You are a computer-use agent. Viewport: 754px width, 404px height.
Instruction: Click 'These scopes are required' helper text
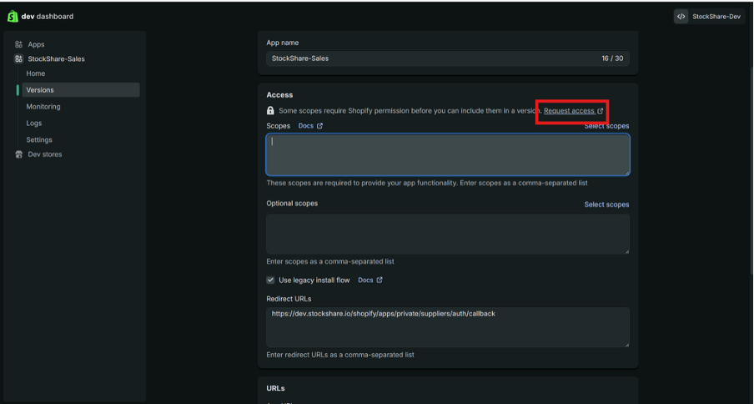[427, 184]
